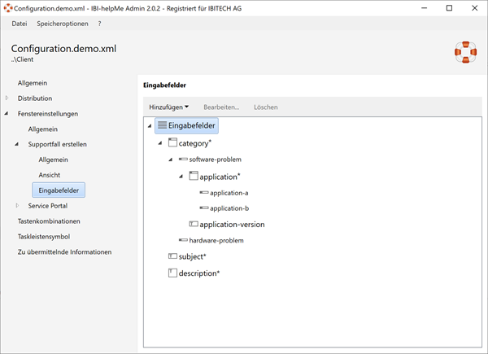Click the Eingabefelder root list icon

coord(162,125)
